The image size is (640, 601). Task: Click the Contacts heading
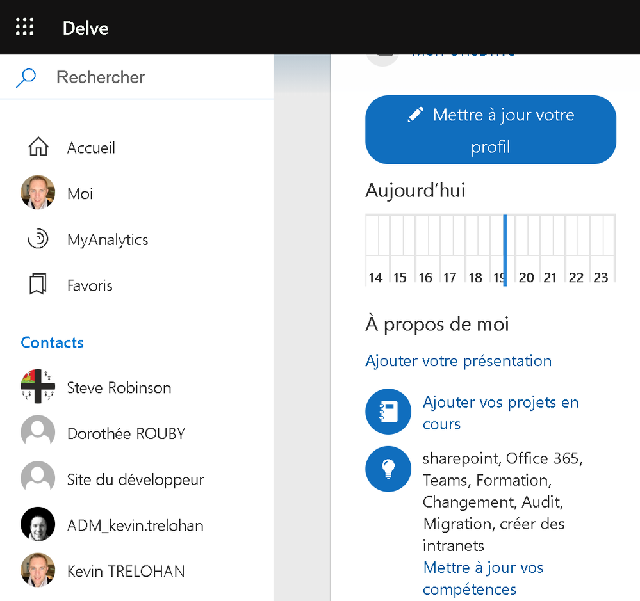[53, 342]
